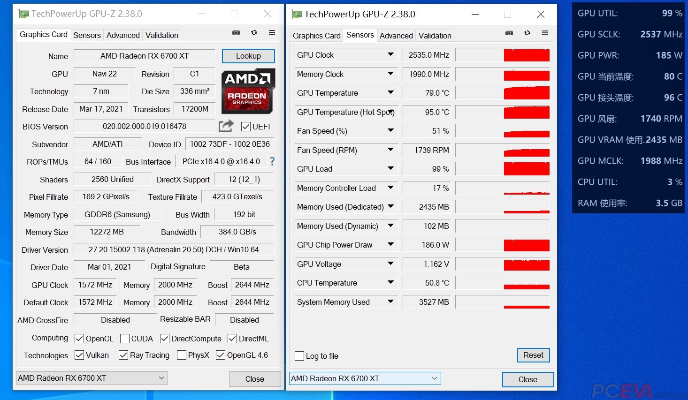Click the GPU Load sensor graph
Viewport: 688px width, 400px height.
click(502, 169)
